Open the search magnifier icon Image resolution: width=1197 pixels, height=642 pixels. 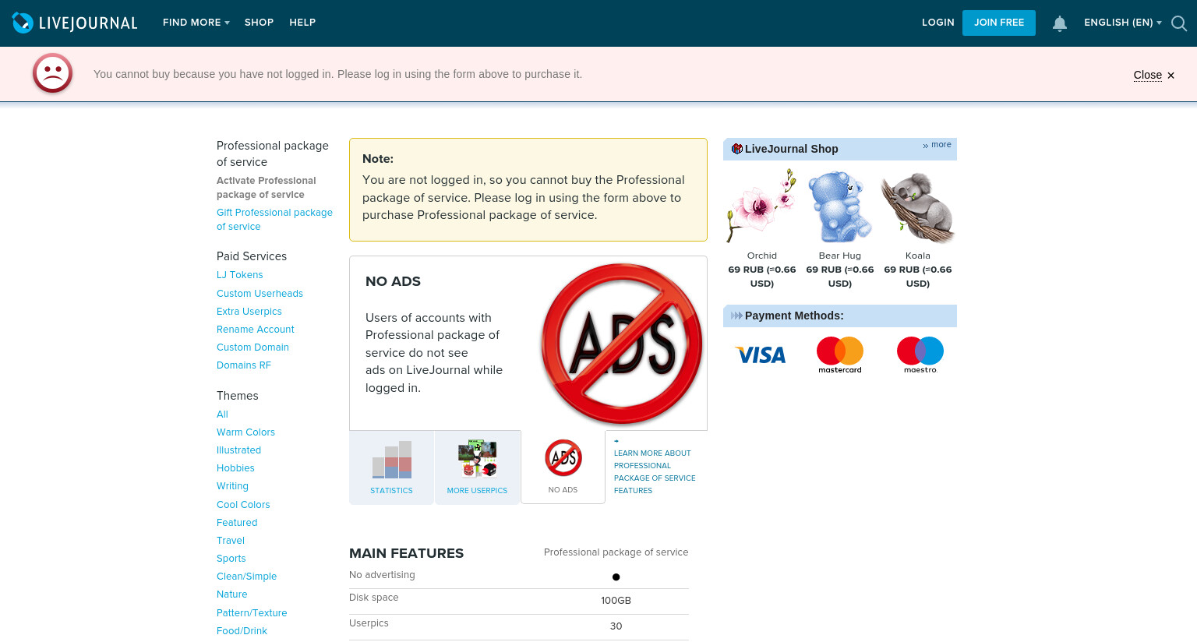[x=1179, y=23]
